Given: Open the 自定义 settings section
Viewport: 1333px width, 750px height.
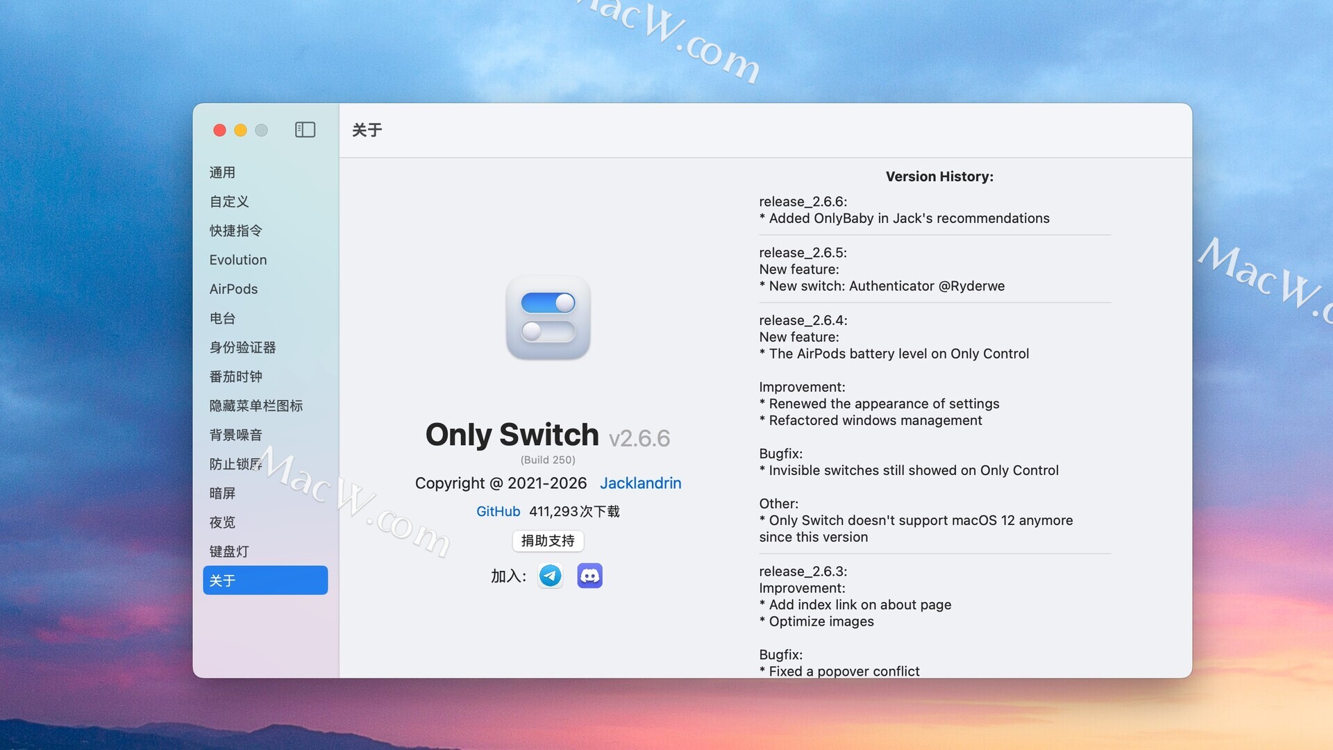Looking at the screenshot, I should coord(229,201).
